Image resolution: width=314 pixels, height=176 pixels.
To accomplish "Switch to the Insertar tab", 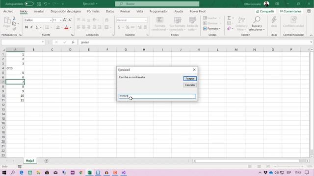I will [39, 11].
